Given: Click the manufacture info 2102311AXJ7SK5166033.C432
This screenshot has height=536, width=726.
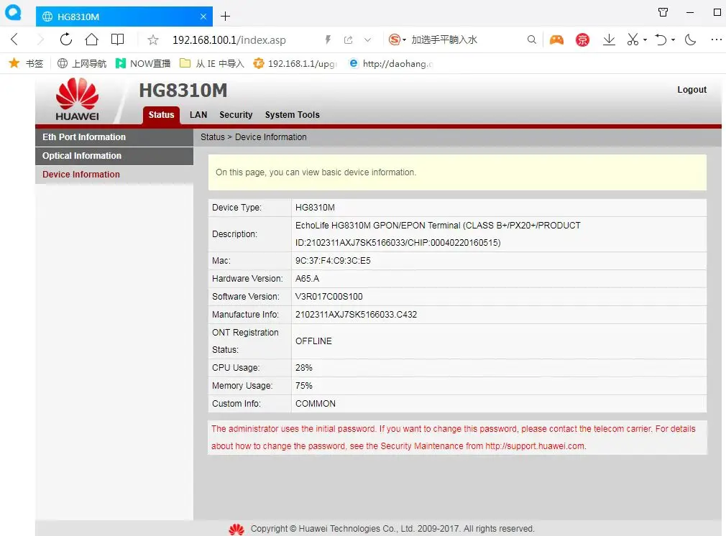Looking at the screenshot, I should point(356,315).
